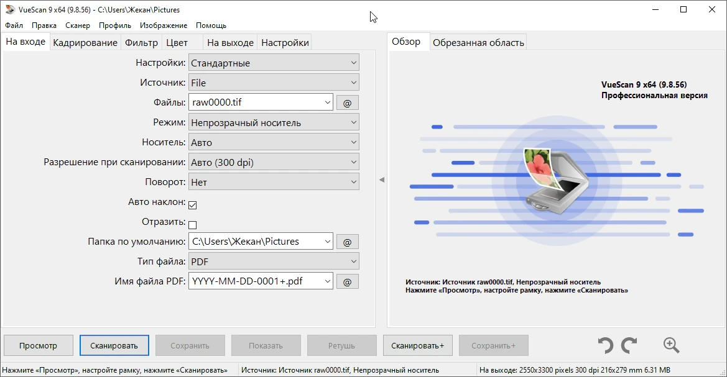Image resolution: width=727 pixels, height=377 pixels.
Task: Click the @ button beside Файлы field
Action: (347, 103)
